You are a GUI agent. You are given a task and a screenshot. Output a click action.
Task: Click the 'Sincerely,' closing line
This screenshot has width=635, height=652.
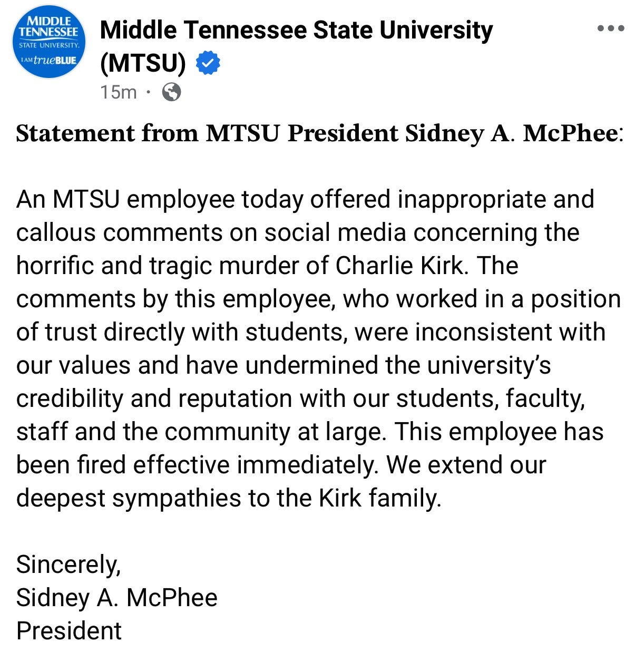point(69,565)
